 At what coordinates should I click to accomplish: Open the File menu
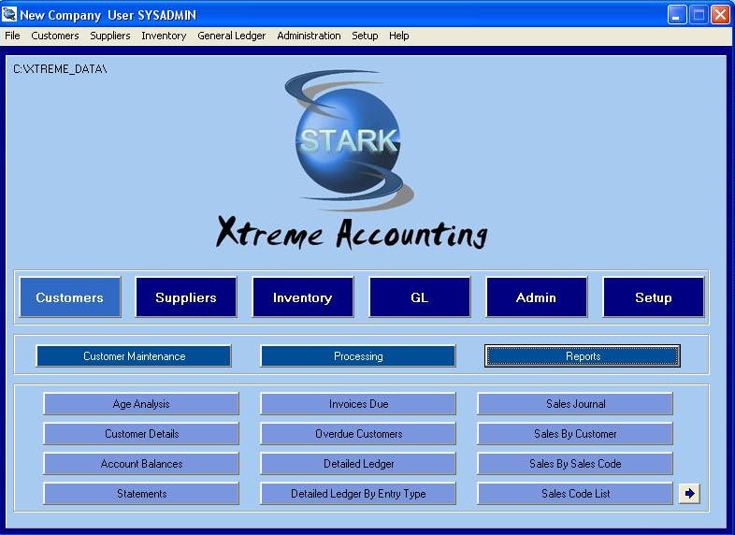(x=12, y=36)
